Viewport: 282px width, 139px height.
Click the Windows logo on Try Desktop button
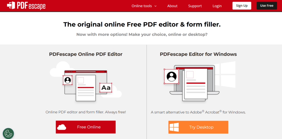(x=174, y=127)
